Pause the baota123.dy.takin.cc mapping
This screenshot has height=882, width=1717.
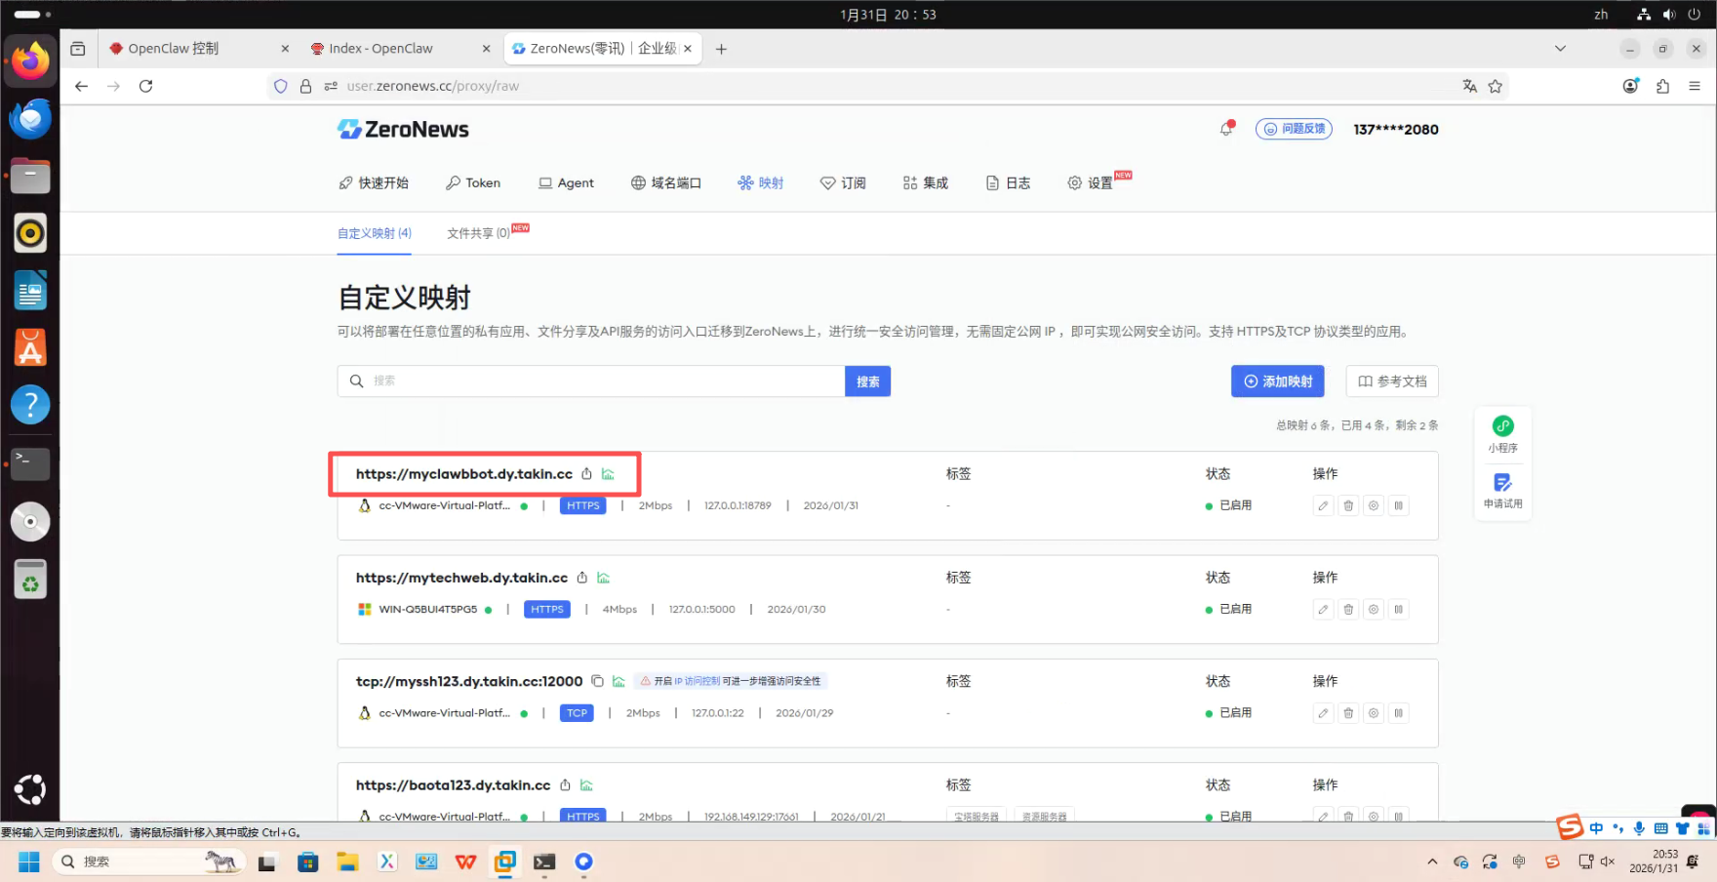pos(1399,816)
